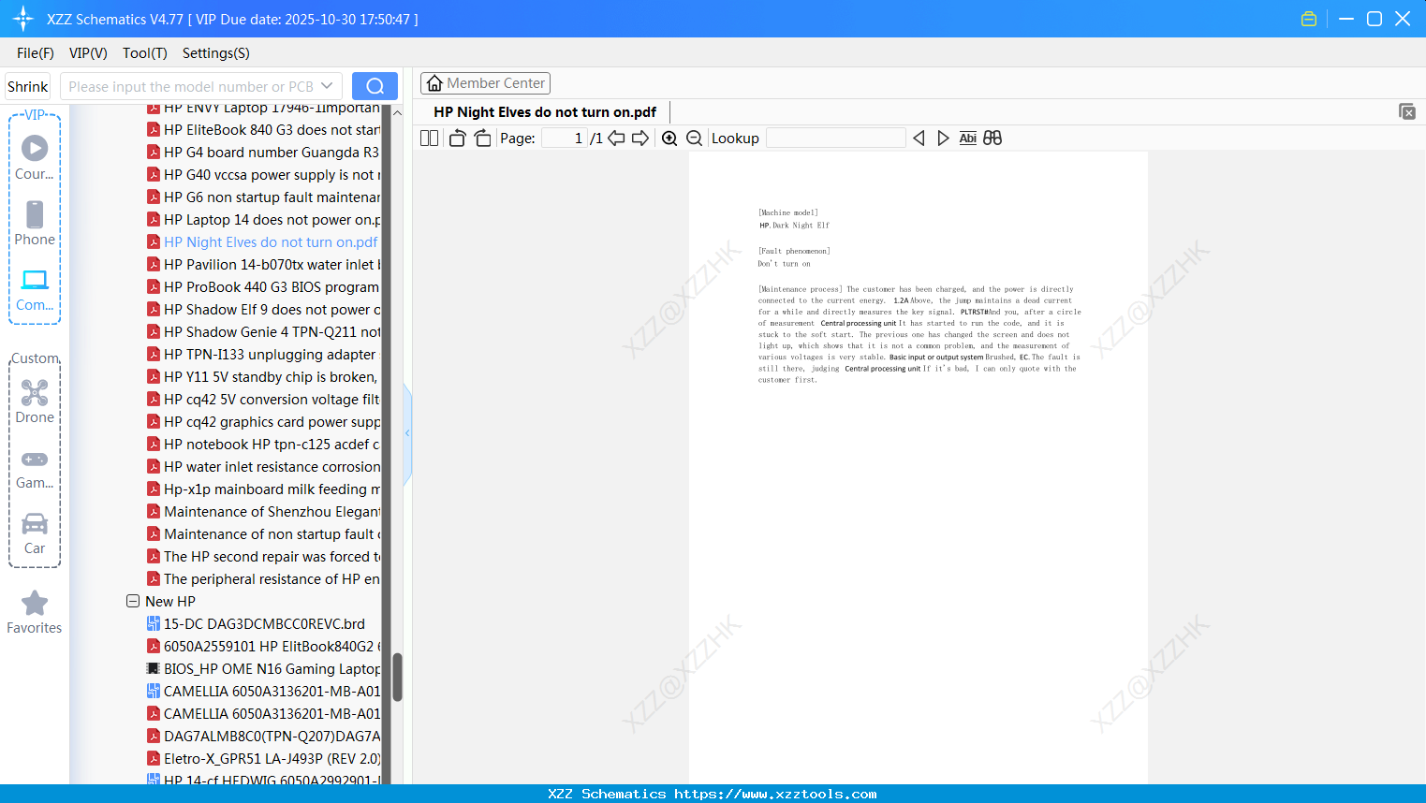Open the File(F) menu

(x=36, y=53)
